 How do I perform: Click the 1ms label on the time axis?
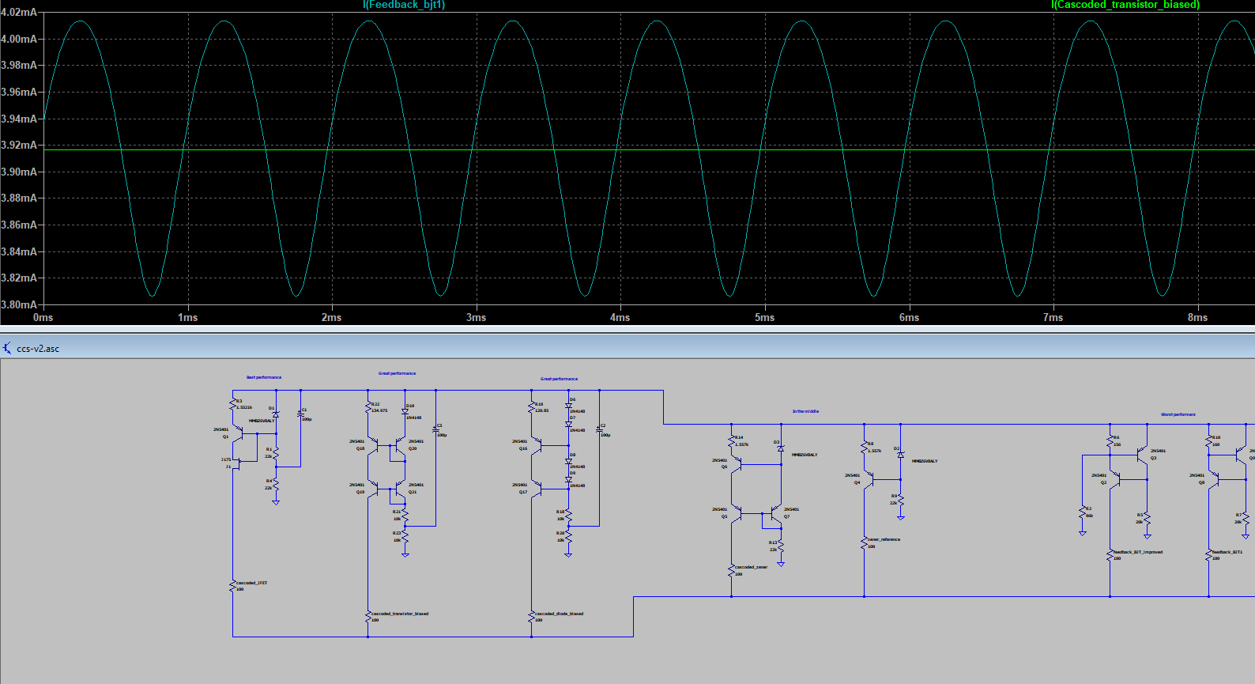187,317
